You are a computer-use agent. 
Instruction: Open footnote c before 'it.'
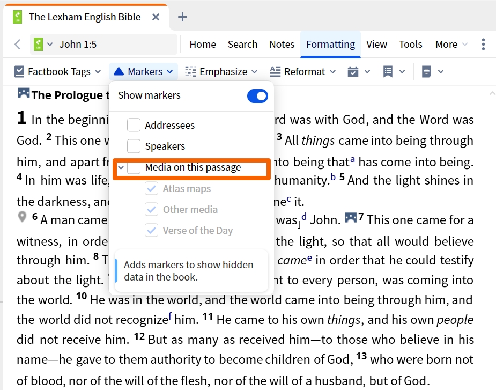288,200
